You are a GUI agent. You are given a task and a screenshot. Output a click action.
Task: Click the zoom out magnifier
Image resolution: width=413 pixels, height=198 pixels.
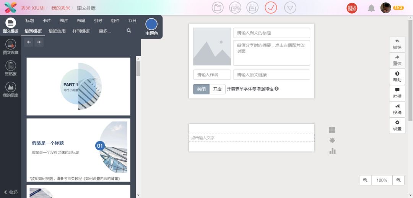[365, 180]
